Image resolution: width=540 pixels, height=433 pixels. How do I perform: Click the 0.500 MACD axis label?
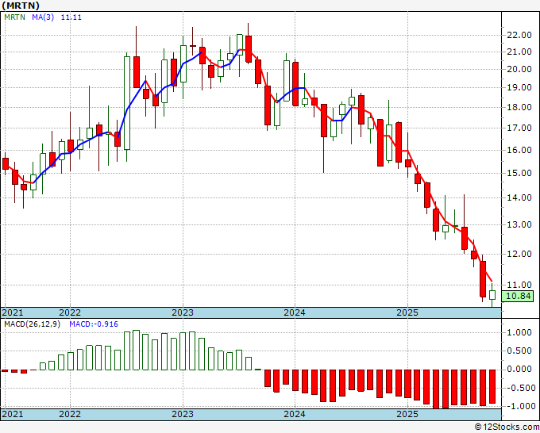pos(521,351)
